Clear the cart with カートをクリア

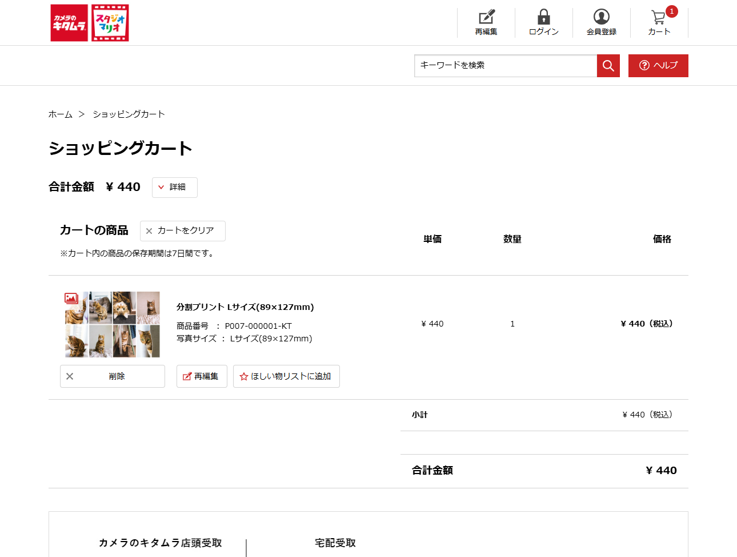pos(182,230)
